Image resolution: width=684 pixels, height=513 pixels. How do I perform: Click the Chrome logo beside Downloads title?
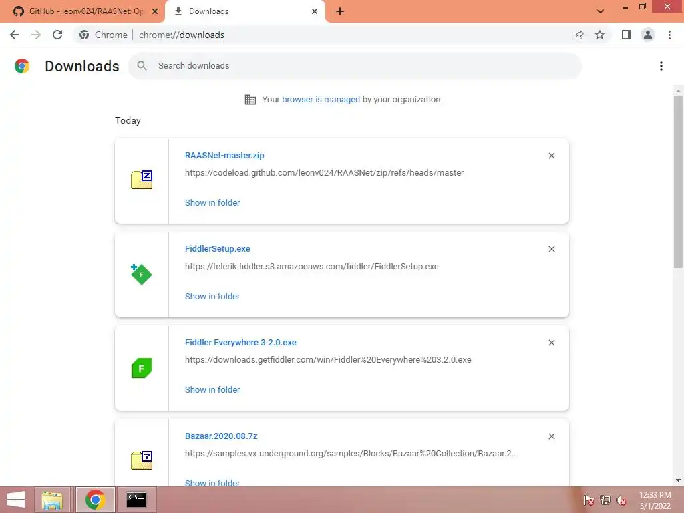(x=22, y=66)
